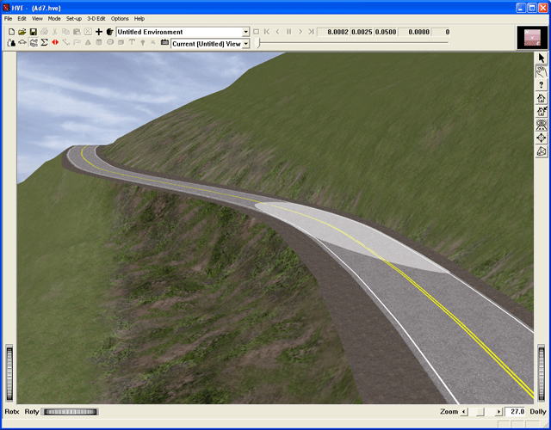Click the Zoom left arrow button

[465, 412]
